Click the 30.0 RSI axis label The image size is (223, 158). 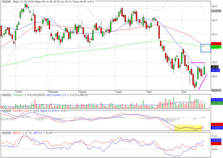(x=214, y=149)
